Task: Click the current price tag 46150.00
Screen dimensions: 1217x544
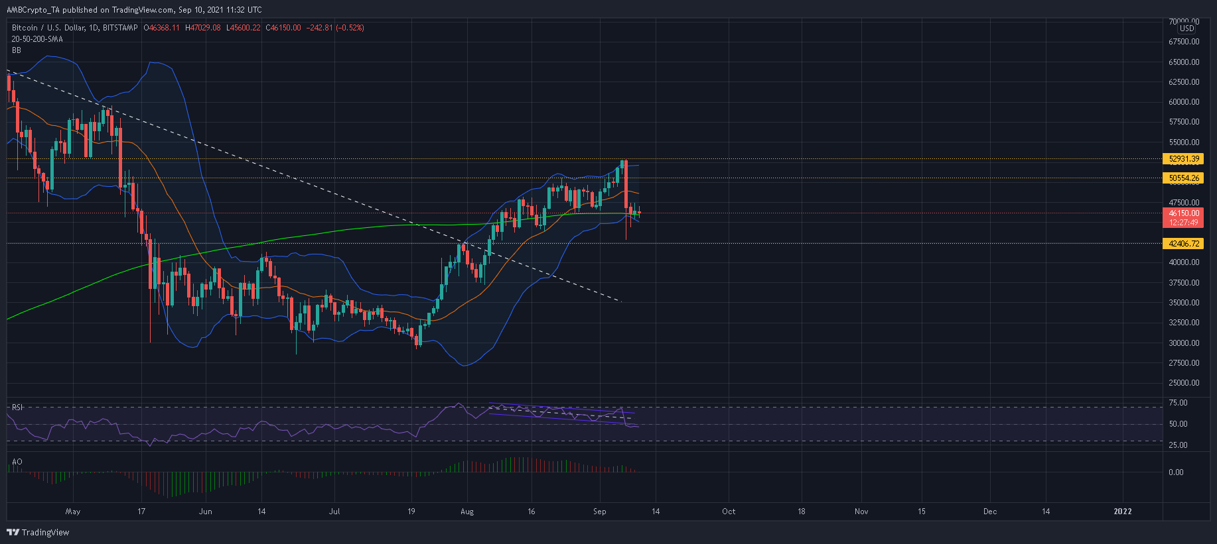Action: point(1184,213)
